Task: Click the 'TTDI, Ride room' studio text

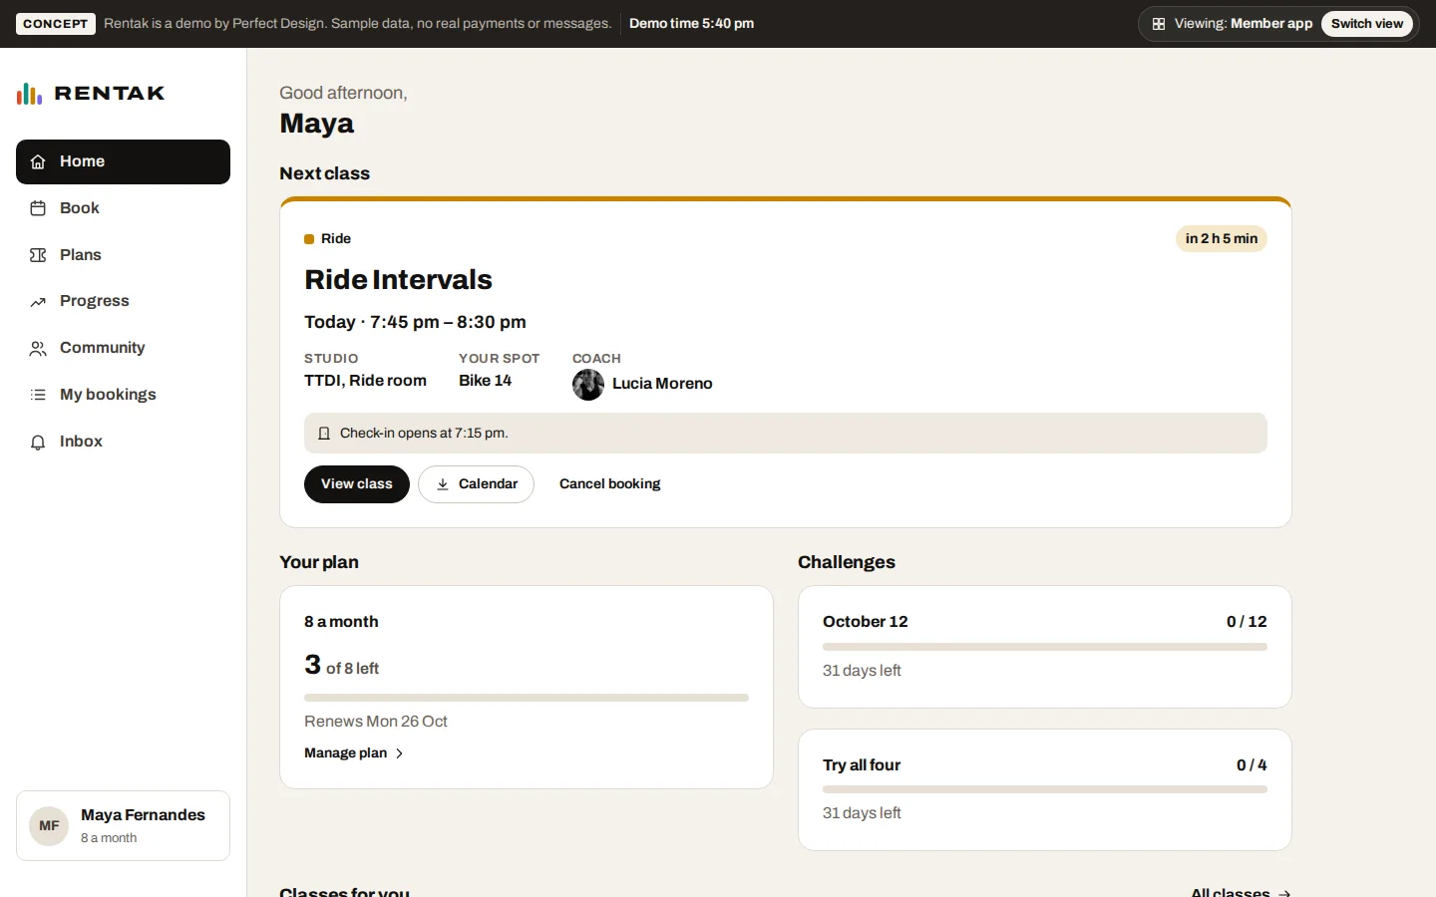Action: point(365,381)
